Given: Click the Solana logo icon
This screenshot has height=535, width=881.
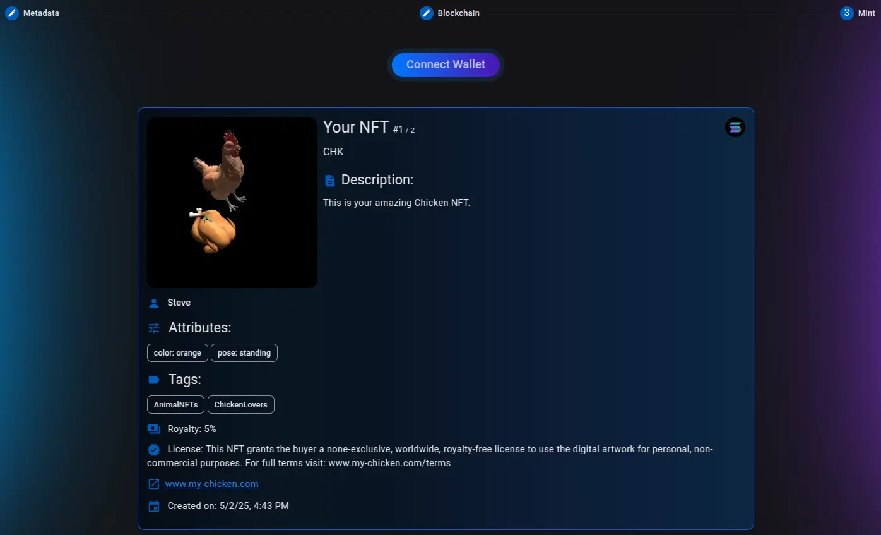Looking at the screenshot, I should click(735, 127).
